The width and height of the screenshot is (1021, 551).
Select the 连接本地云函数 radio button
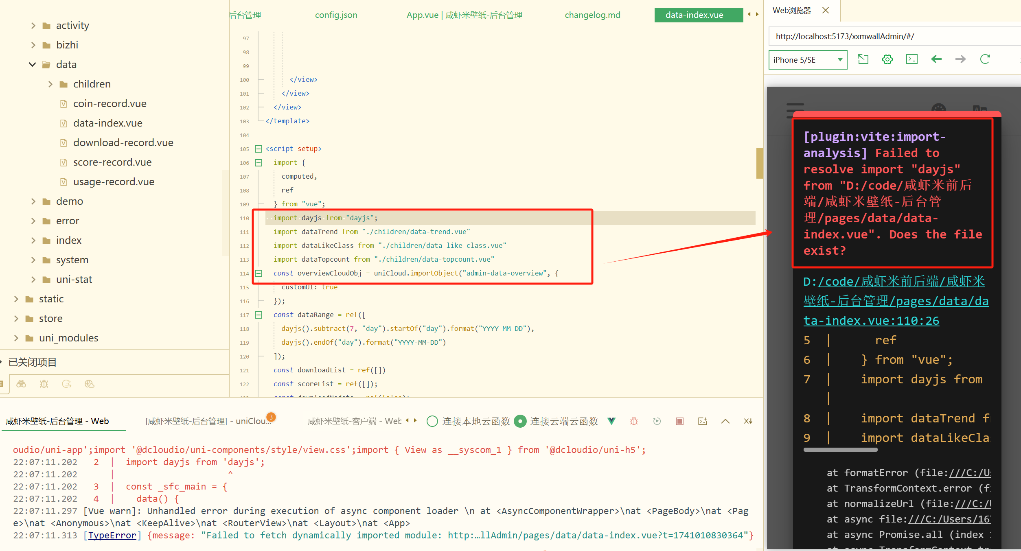point(432,421)
